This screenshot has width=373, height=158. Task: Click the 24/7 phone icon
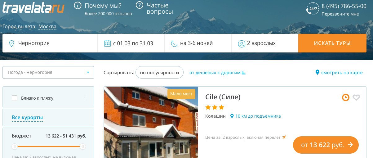click(x=312, y=9)
